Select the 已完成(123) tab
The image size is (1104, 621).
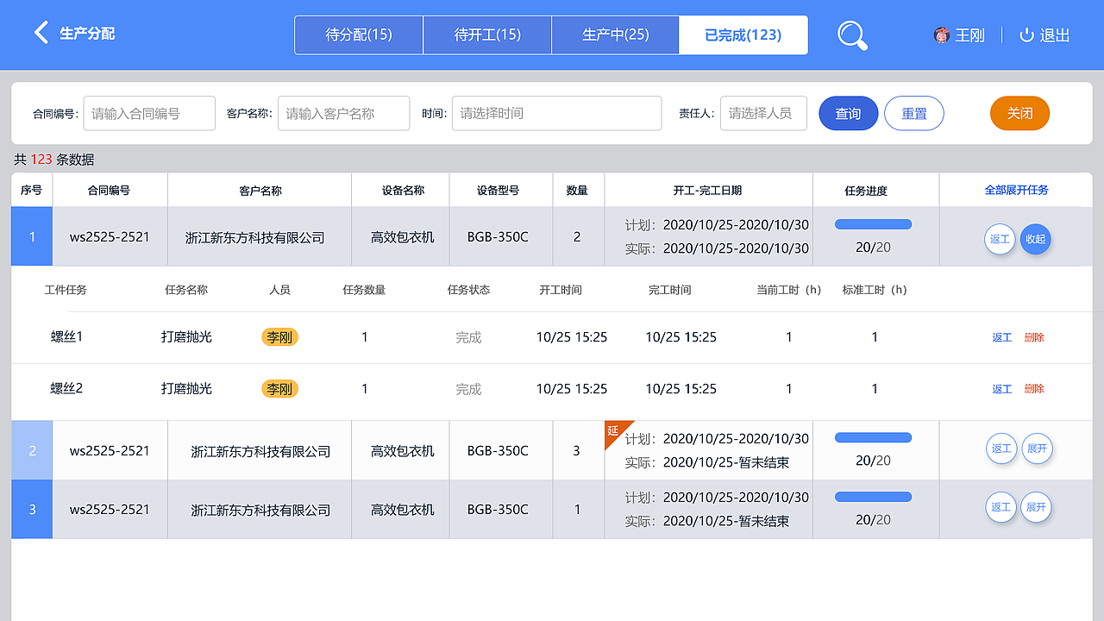tap(743, 34)
